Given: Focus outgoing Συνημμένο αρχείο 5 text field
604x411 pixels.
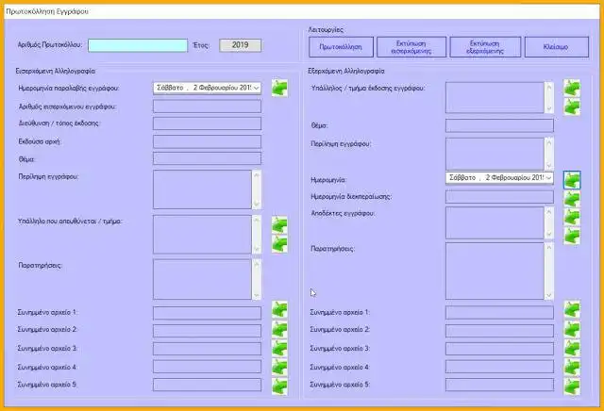Looking at the screenshot, I should pyautogui.click(x=499, y=385).
